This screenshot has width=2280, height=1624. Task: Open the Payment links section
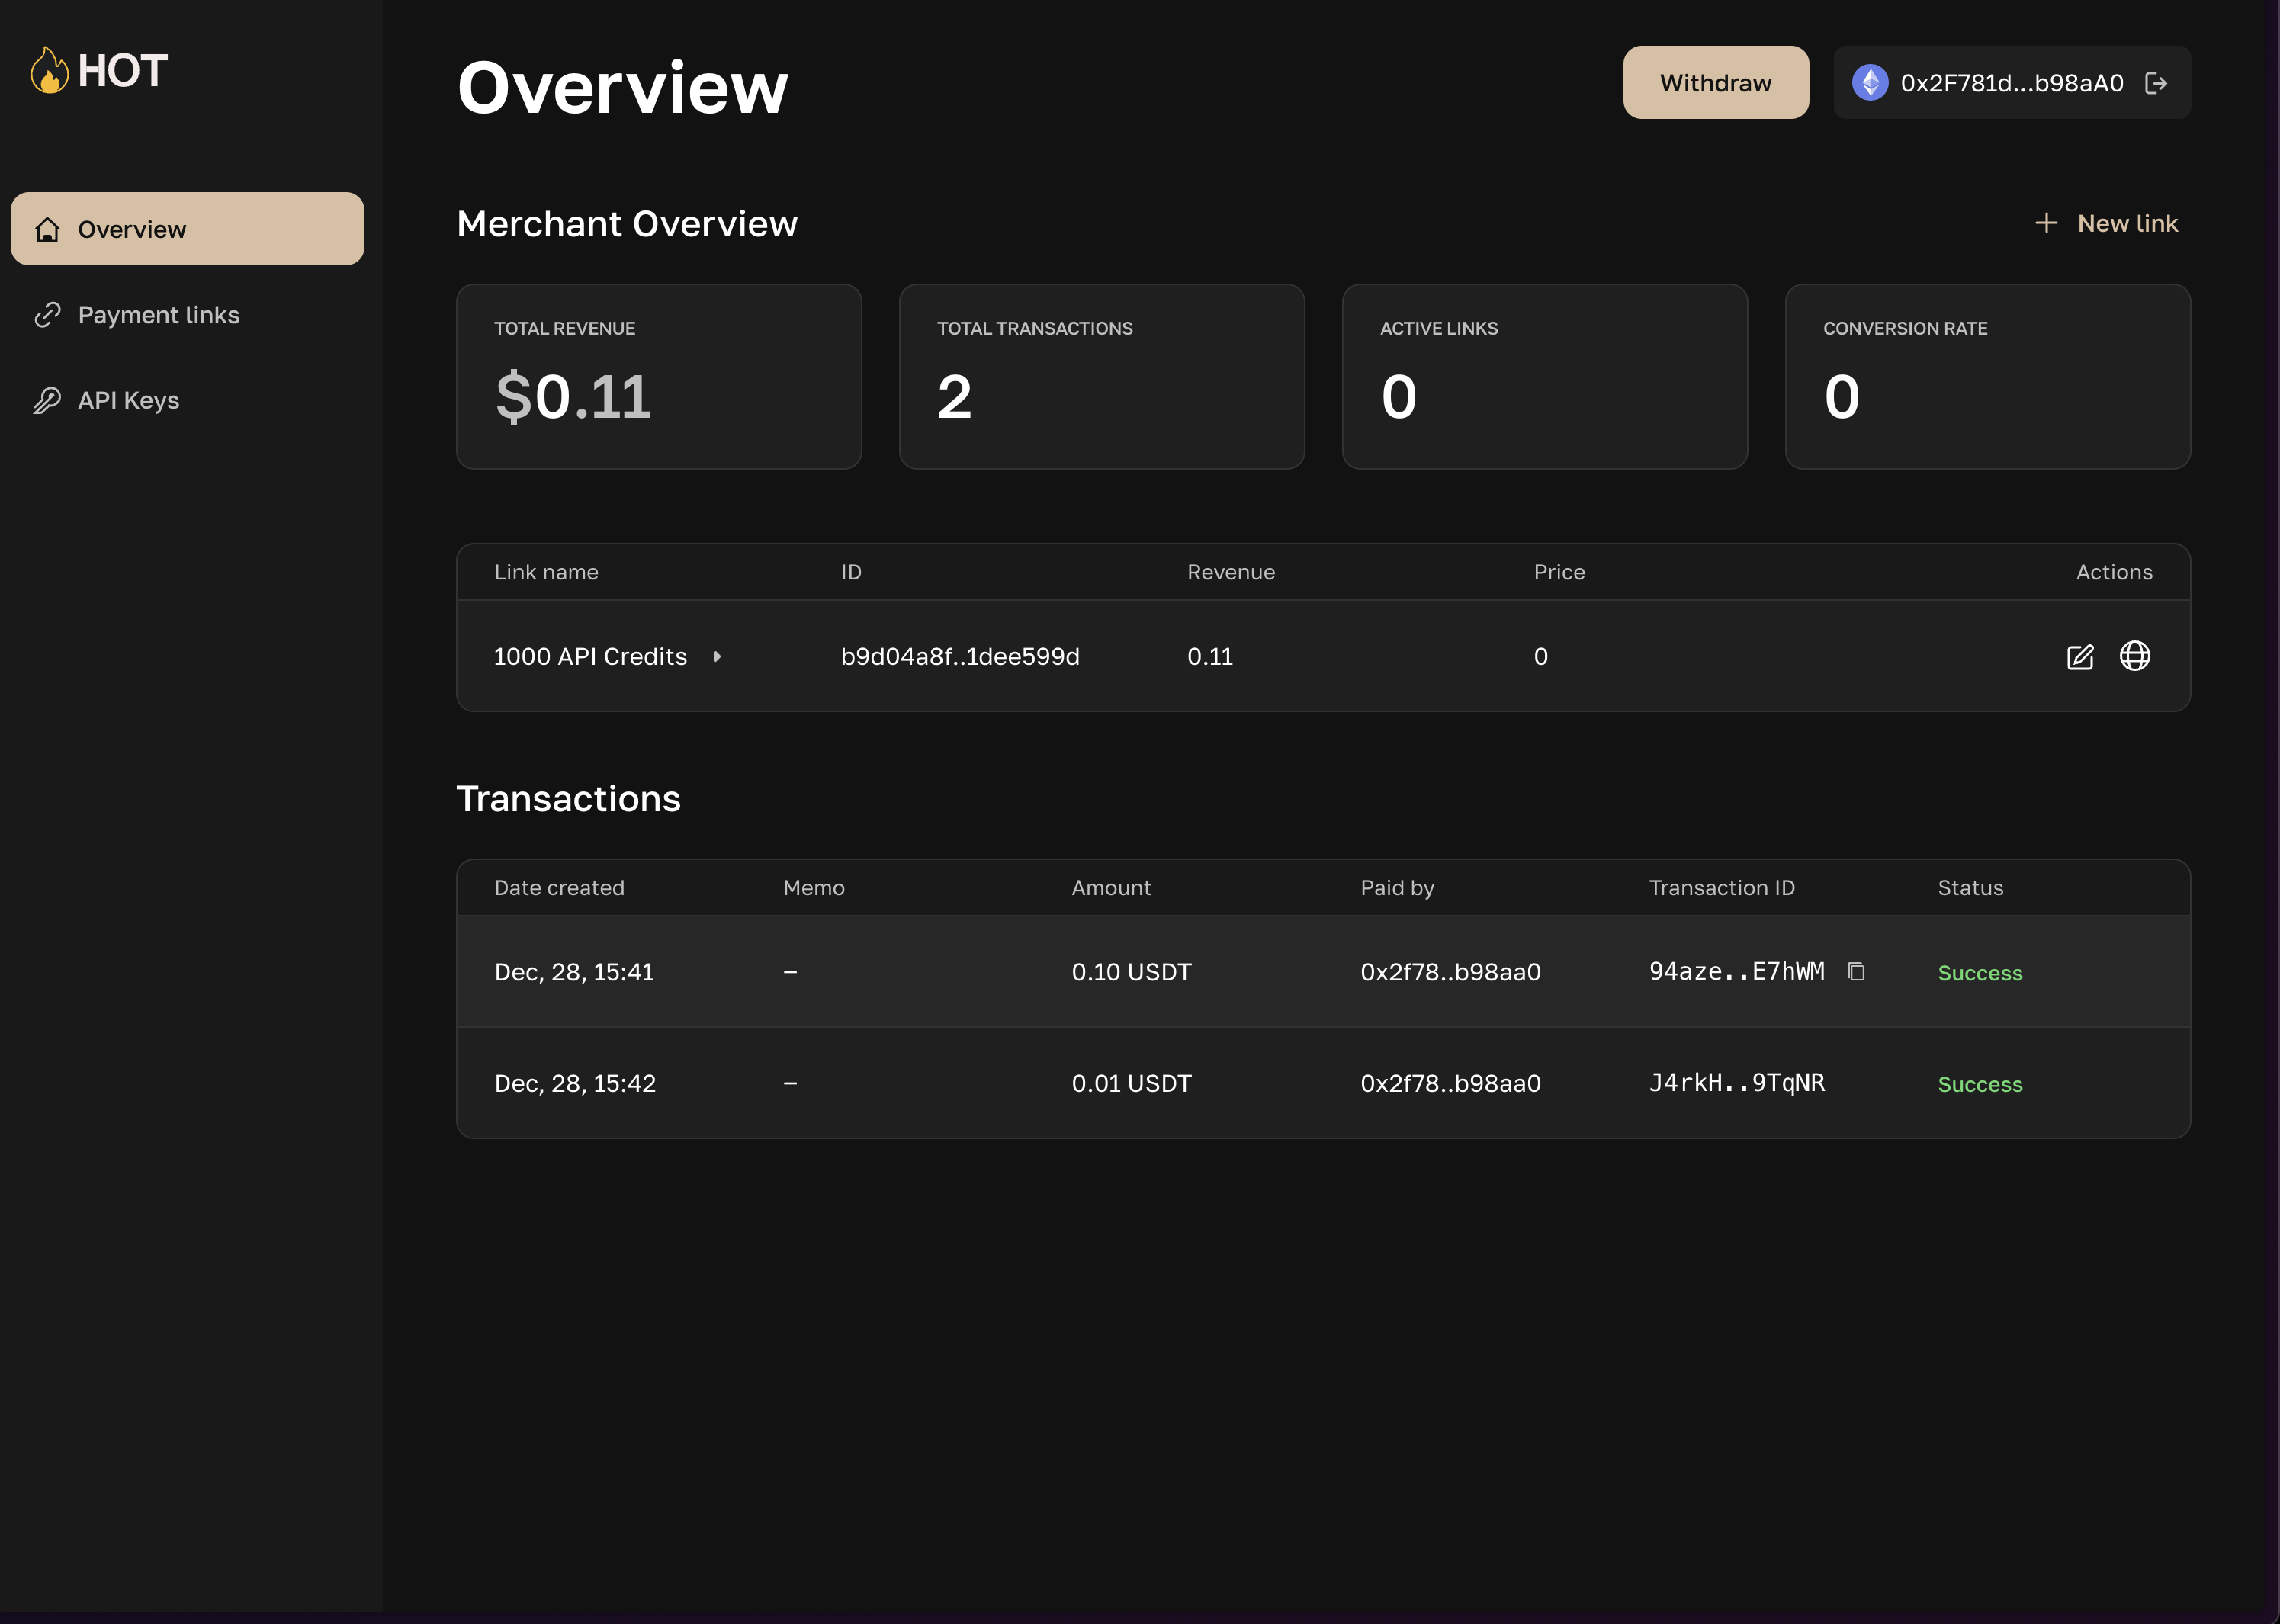(158, 315)
